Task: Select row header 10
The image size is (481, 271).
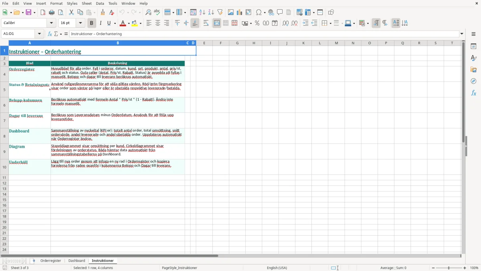Action: (4, 167)
